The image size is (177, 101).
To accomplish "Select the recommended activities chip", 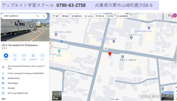I will pos(77,16).
